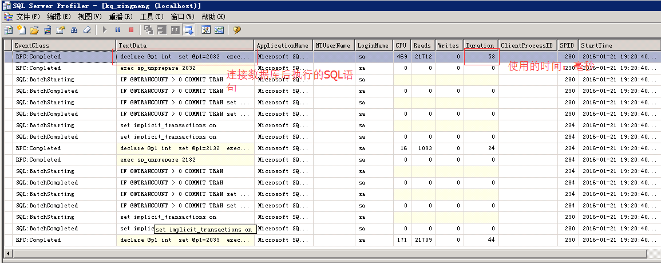
Task: Toggle the Auto Scroll window button
Action: coord(188,30)
